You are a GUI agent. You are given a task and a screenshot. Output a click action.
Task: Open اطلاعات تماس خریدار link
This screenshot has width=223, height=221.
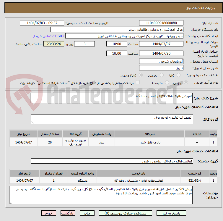click(49, 36)
